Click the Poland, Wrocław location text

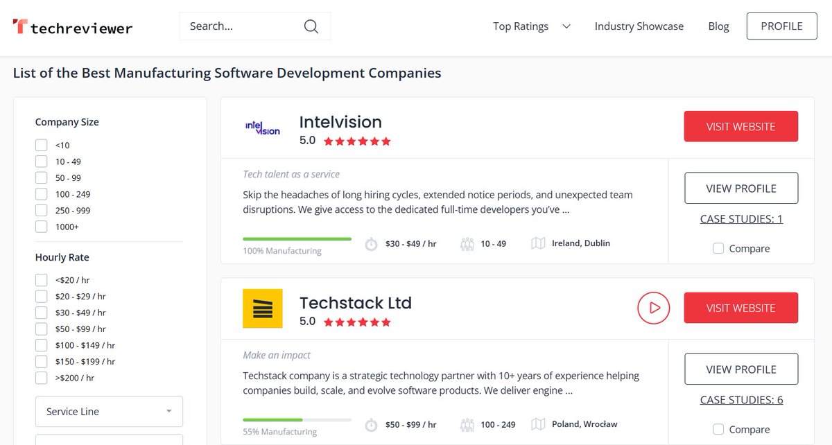click(x=584, y=424)
